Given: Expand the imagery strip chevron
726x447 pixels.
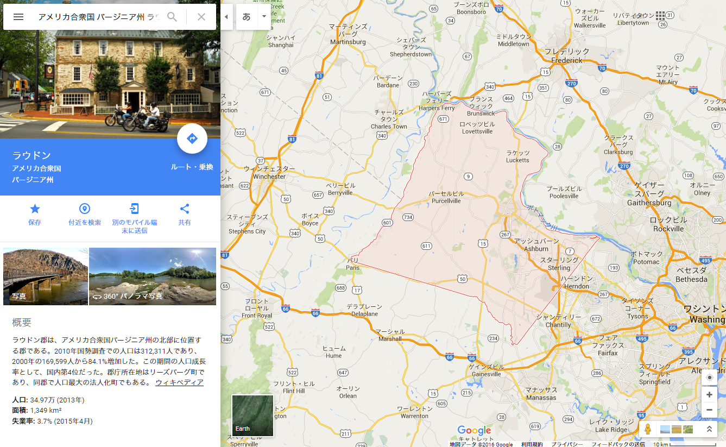Looking at the screenshot, I should [x=709, y=429].
